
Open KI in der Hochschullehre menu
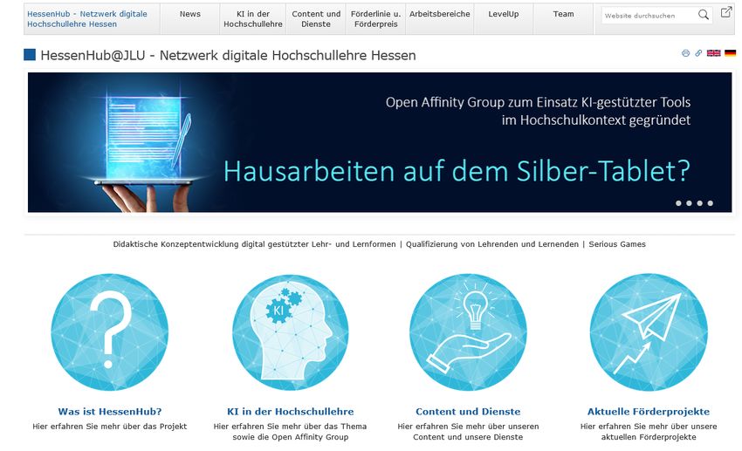pos(252,19)
